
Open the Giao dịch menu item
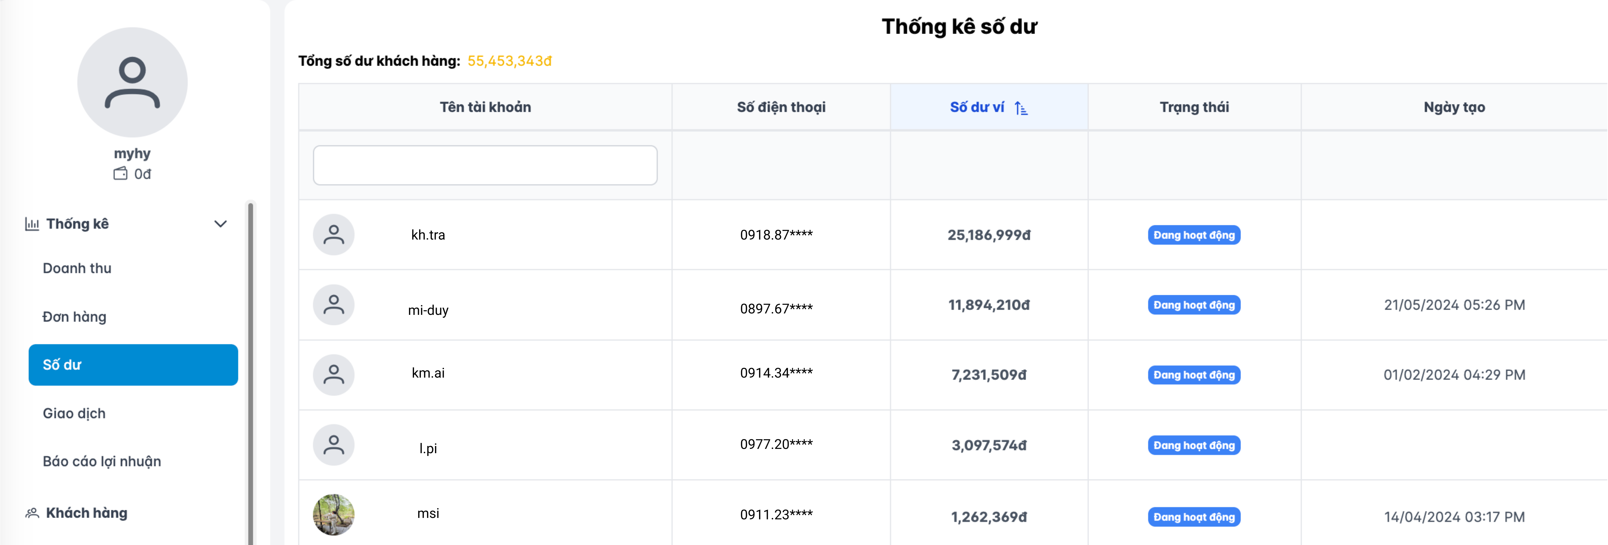(74, 414)
